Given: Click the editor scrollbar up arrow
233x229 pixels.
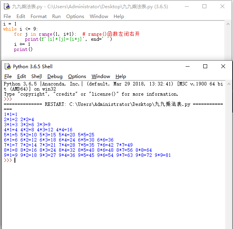Looking at the screenshot, I should point(228,24).
